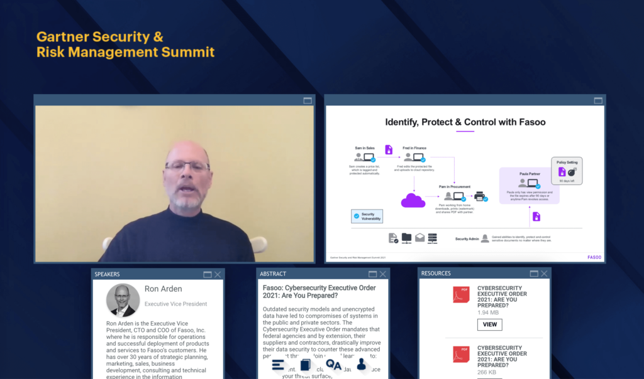Screen dimensions: 644x379
Task: Click the Identify, Protect & Control slide
Action: pyautogui.click(x=465, y=183)
